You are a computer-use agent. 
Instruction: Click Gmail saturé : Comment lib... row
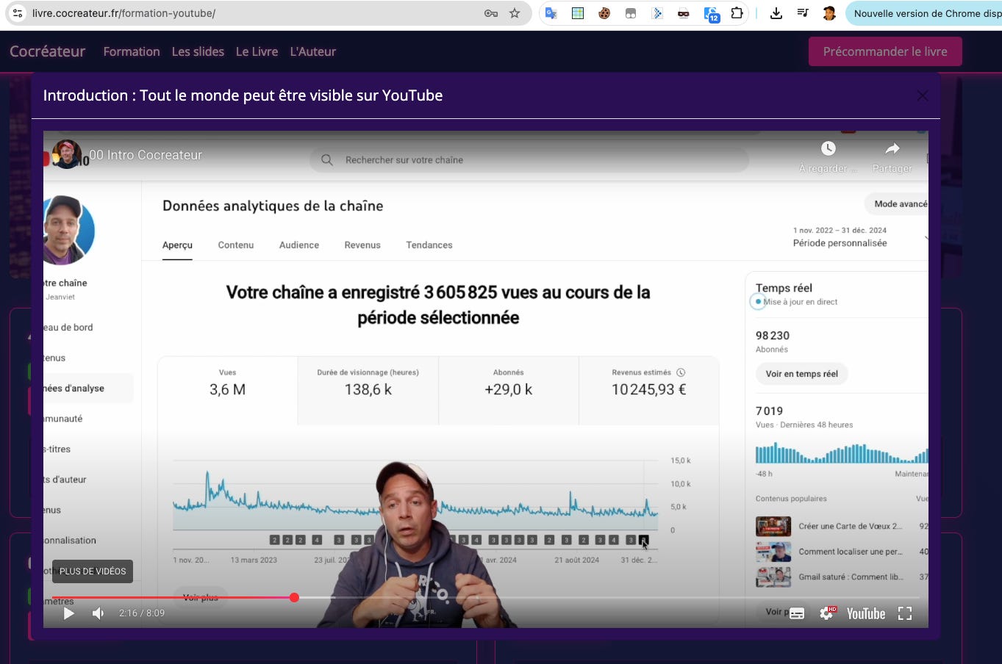(x=842, y=577)
